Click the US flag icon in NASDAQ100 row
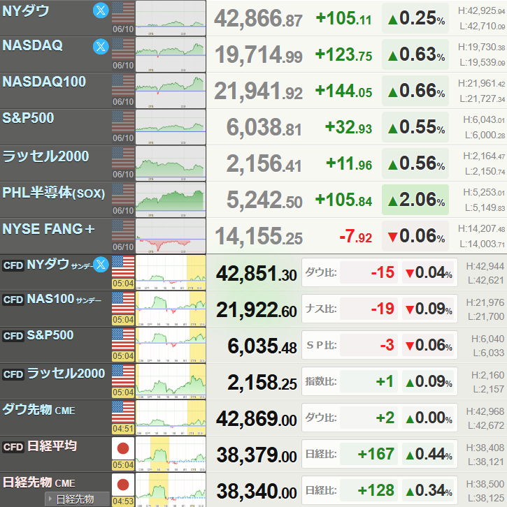Image resolution: width=507 pixels, height=507 pixels. point(123,85)
